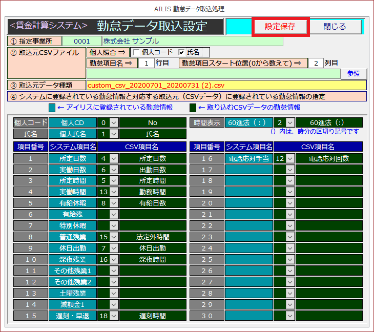Click the 設定保存 button
The height and width of the screenshot is (332, 374).
pyautogui.click(x=280, y=27)
